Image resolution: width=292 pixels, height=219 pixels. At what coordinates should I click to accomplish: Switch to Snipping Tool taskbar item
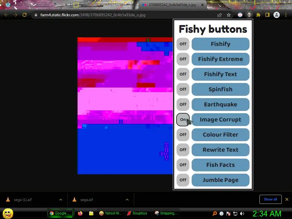coord(166,213)
